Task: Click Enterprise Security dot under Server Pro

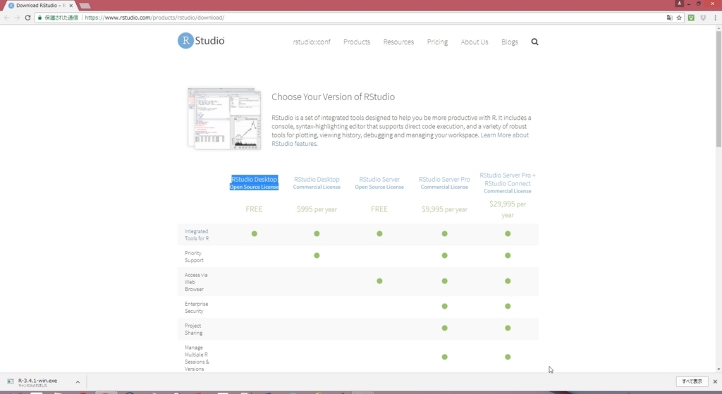Action: [444, 306]
